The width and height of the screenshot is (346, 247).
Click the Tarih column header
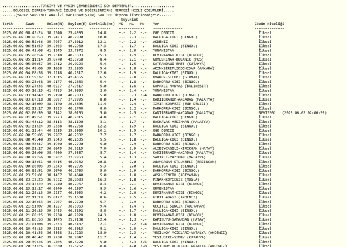point(8,24)
